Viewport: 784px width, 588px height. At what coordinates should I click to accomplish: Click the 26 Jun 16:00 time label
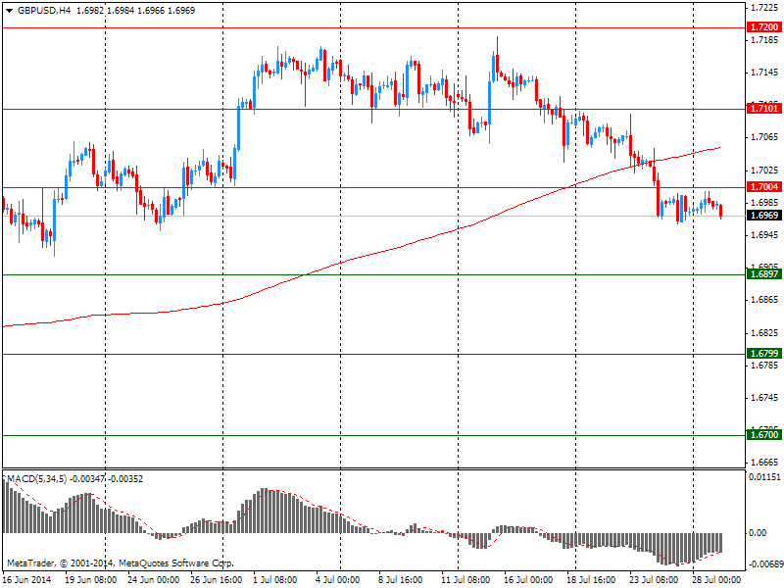point(216,580)
